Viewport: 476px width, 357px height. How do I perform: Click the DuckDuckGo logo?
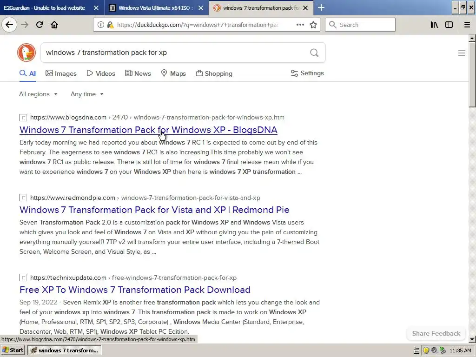[26, 53]
